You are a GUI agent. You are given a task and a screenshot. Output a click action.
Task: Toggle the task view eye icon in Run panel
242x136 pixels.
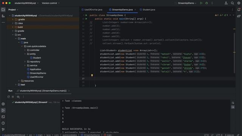pyautogui.click(x=18, y=97)
